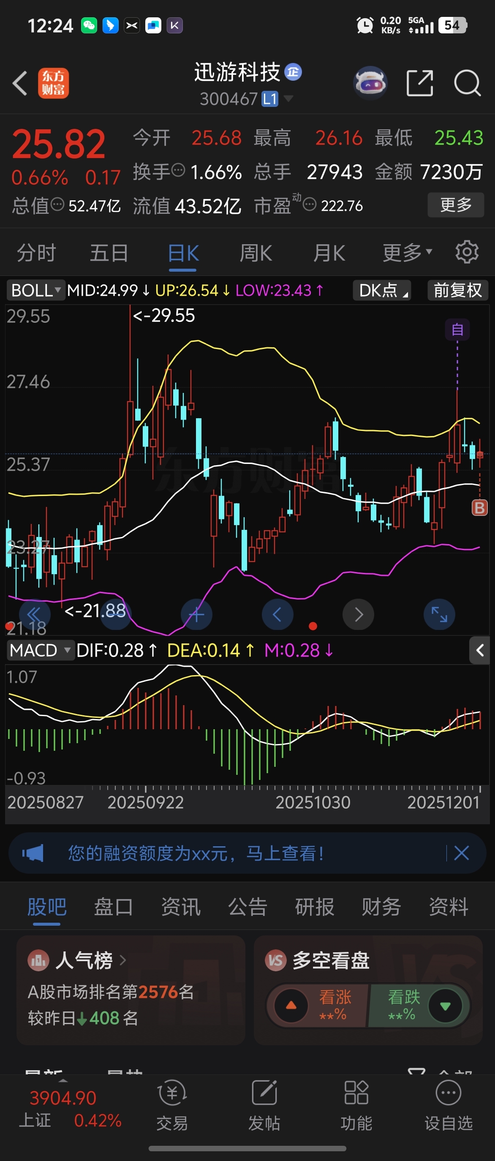Screen dimensions: 495x1161
Task: Expand stock code 300467 dropdown arrow
Action: tap(288, 98)
